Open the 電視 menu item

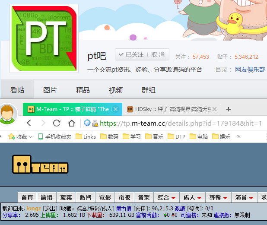point(124,197)
